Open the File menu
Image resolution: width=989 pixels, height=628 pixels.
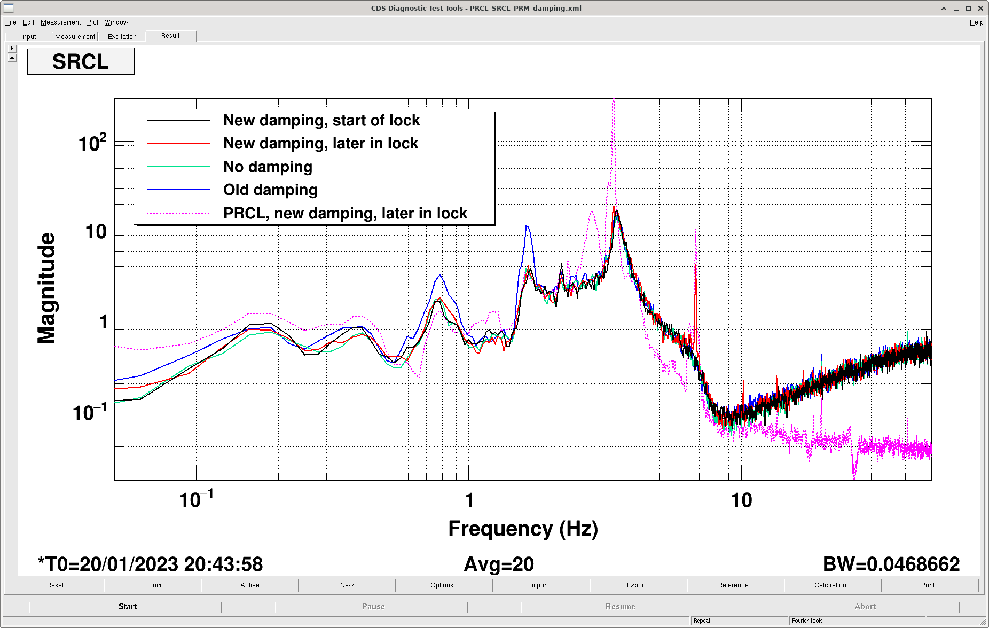tap(11, 22)
